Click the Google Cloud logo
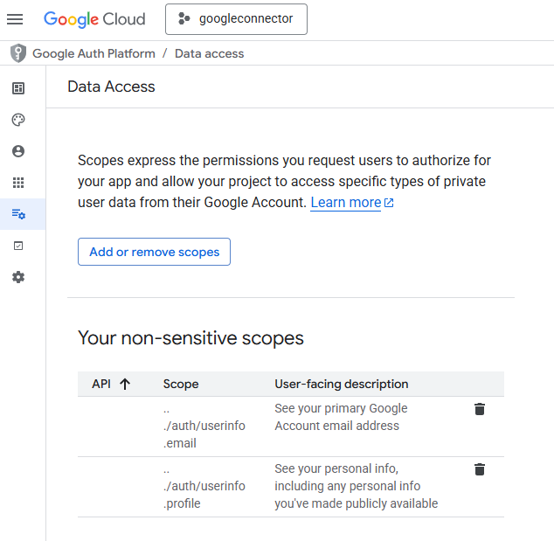This screenshot has height=541, width=554. (94, 18)
